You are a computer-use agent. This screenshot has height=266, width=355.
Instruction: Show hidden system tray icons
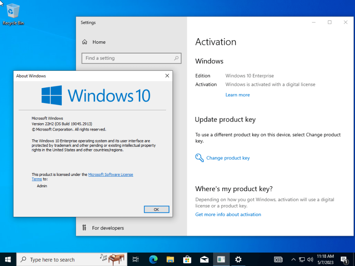click(293, 259)
